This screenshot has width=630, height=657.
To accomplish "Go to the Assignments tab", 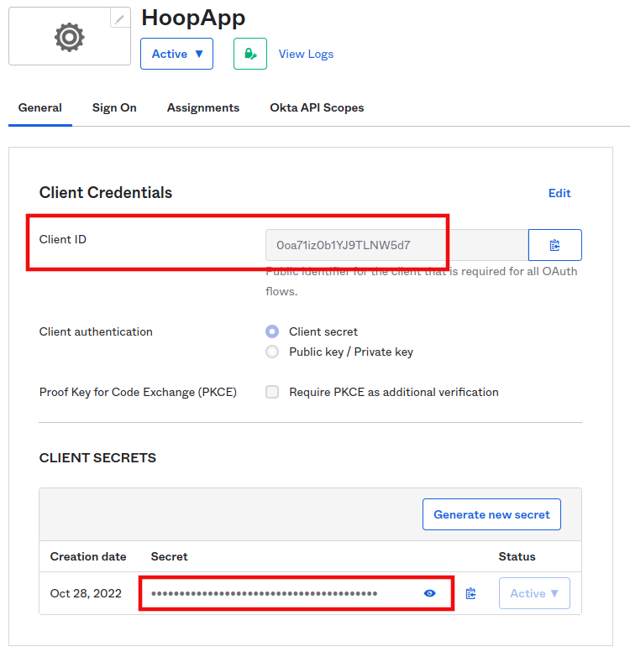I will point(203,107).
